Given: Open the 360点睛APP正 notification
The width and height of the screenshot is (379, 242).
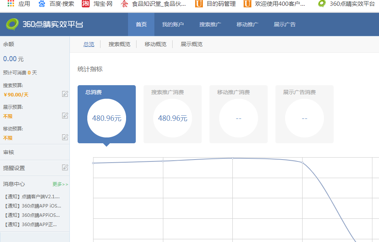Looking at the screenshot, I should pyautogui.click(x=31, y=225).
